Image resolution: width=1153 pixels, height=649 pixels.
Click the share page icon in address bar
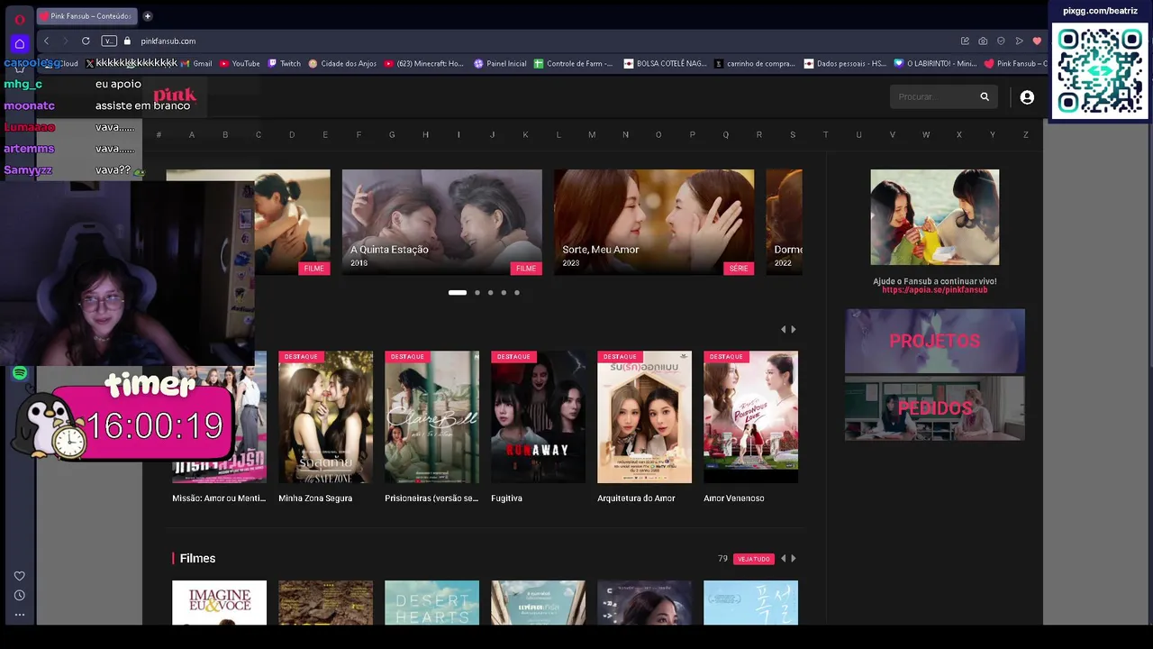(965, 41)
